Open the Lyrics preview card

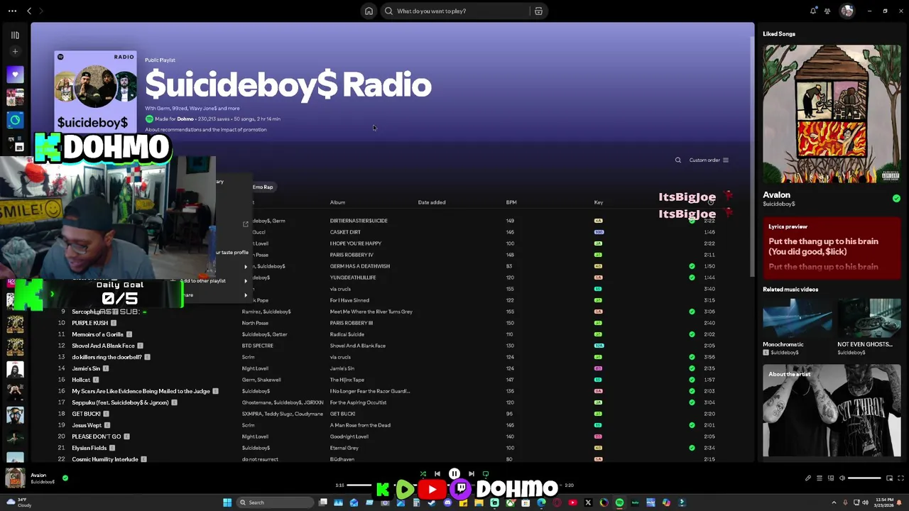[x=832, y=248]
